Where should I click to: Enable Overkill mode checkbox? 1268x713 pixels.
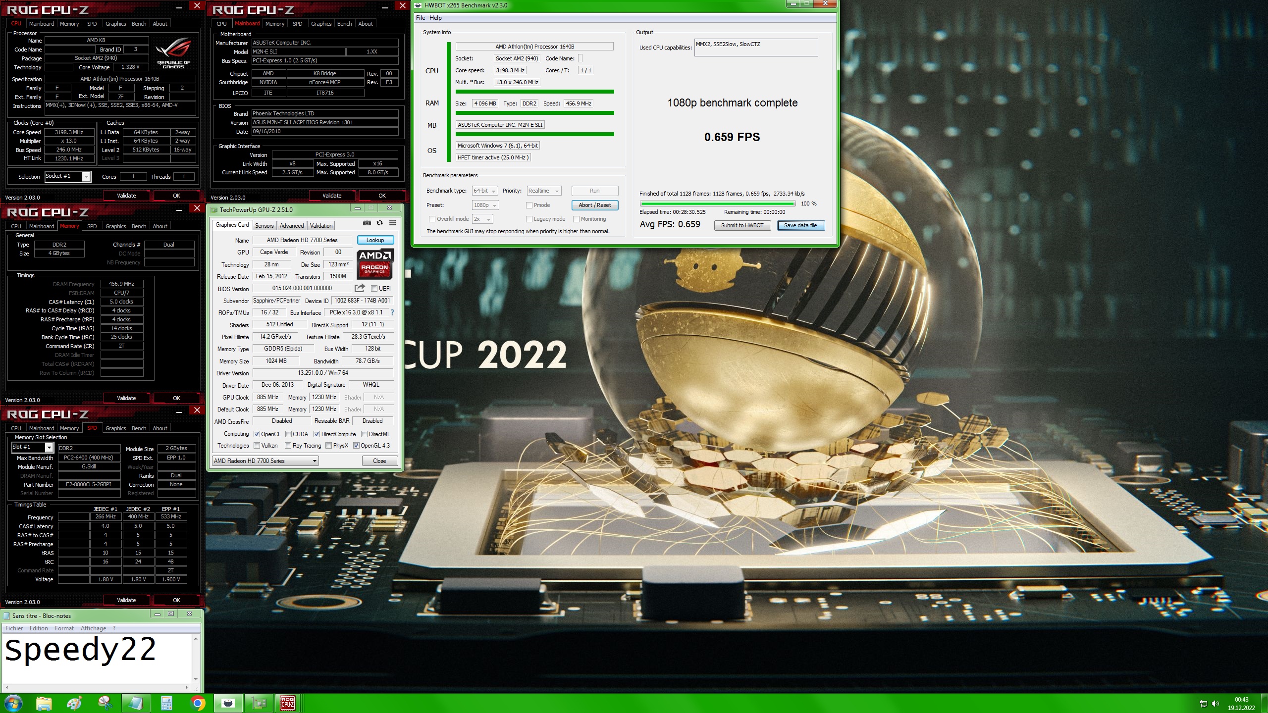[432, 219]
